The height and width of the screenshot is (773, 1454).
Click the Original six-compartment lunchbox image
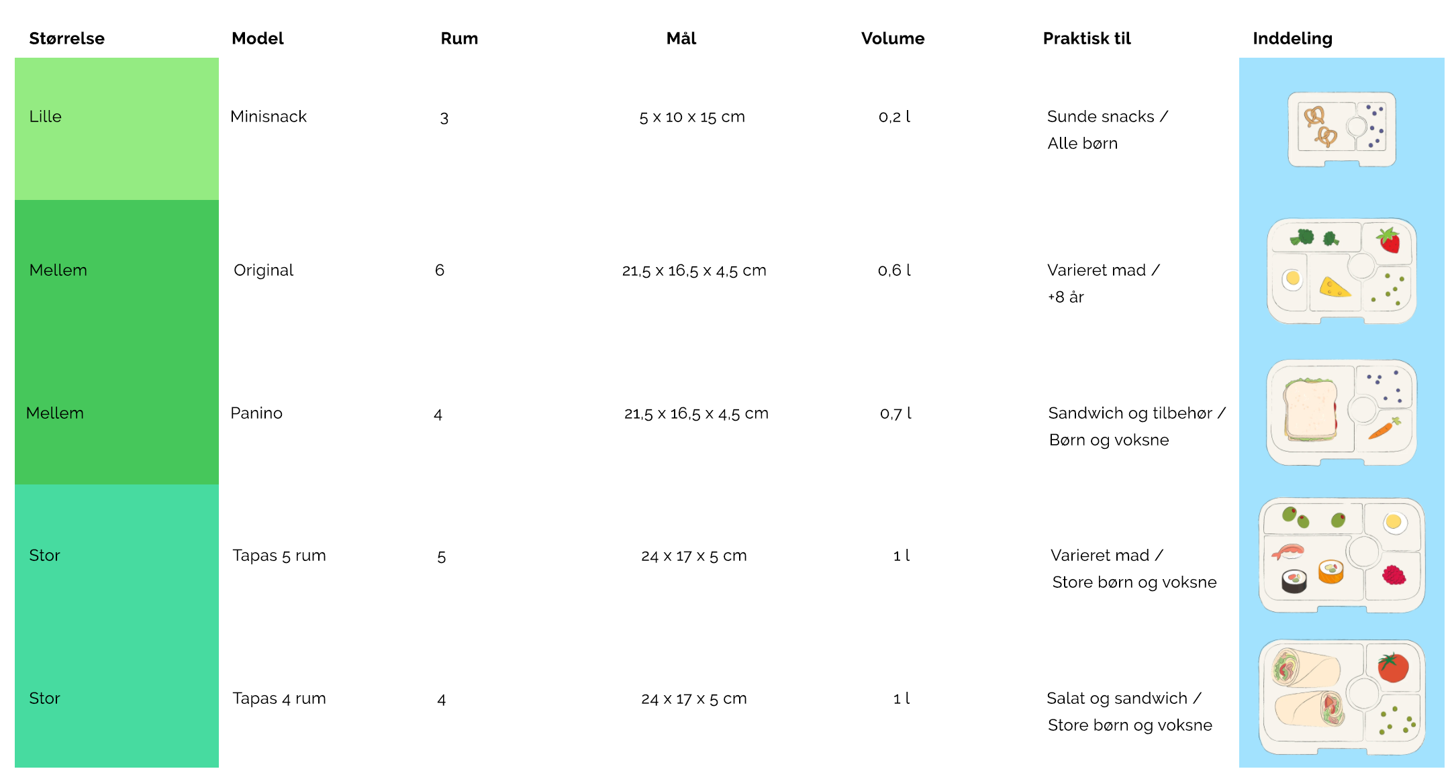click(x=1341, y=271)
